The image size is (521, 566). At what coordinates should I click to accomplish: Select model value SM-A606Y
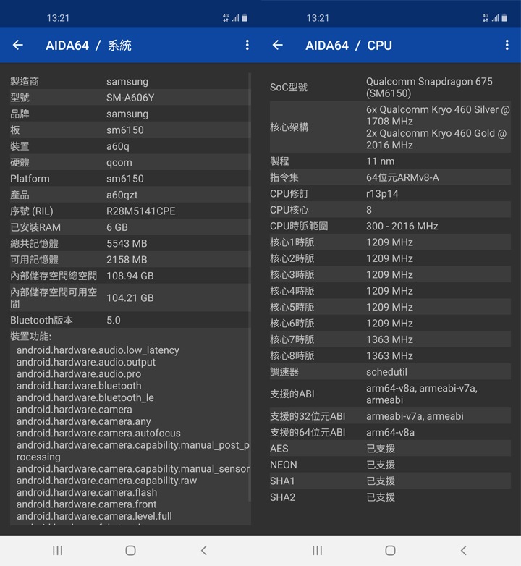click(130, 98)
